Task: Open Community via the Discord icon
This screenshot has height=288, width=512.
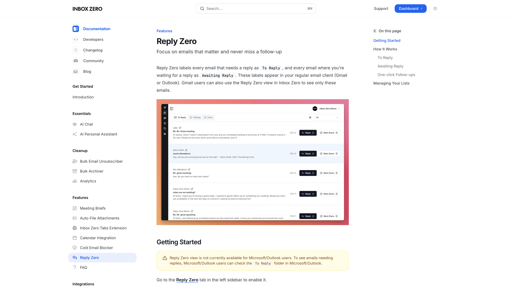Action: (x=76, y=61)
